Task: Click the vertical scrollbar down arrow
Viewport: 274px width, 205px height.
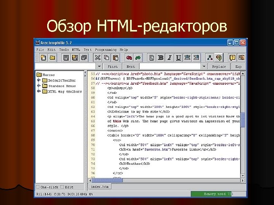Action: pos(243,175)
